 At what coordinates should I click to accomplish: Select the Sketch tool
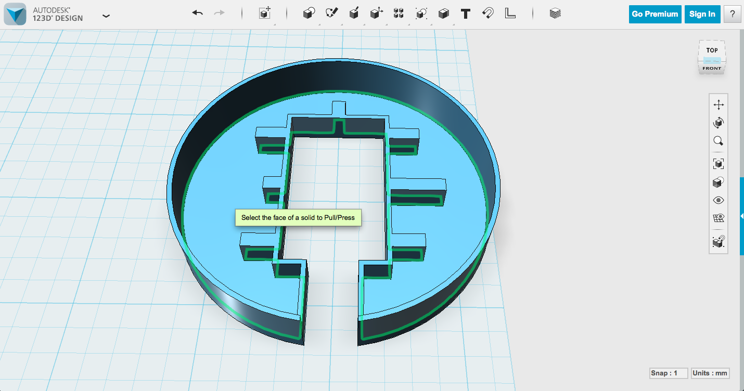click(x=333, y=14)
